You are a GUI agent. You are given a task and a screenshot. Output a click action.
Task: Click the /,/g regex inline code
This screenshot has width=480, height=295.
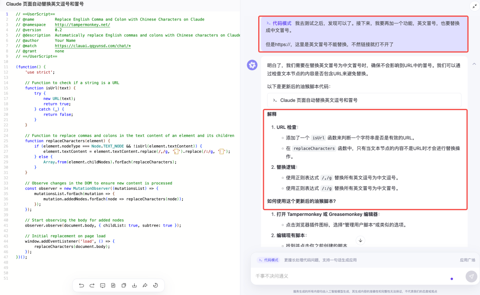[x=327, y=178]
